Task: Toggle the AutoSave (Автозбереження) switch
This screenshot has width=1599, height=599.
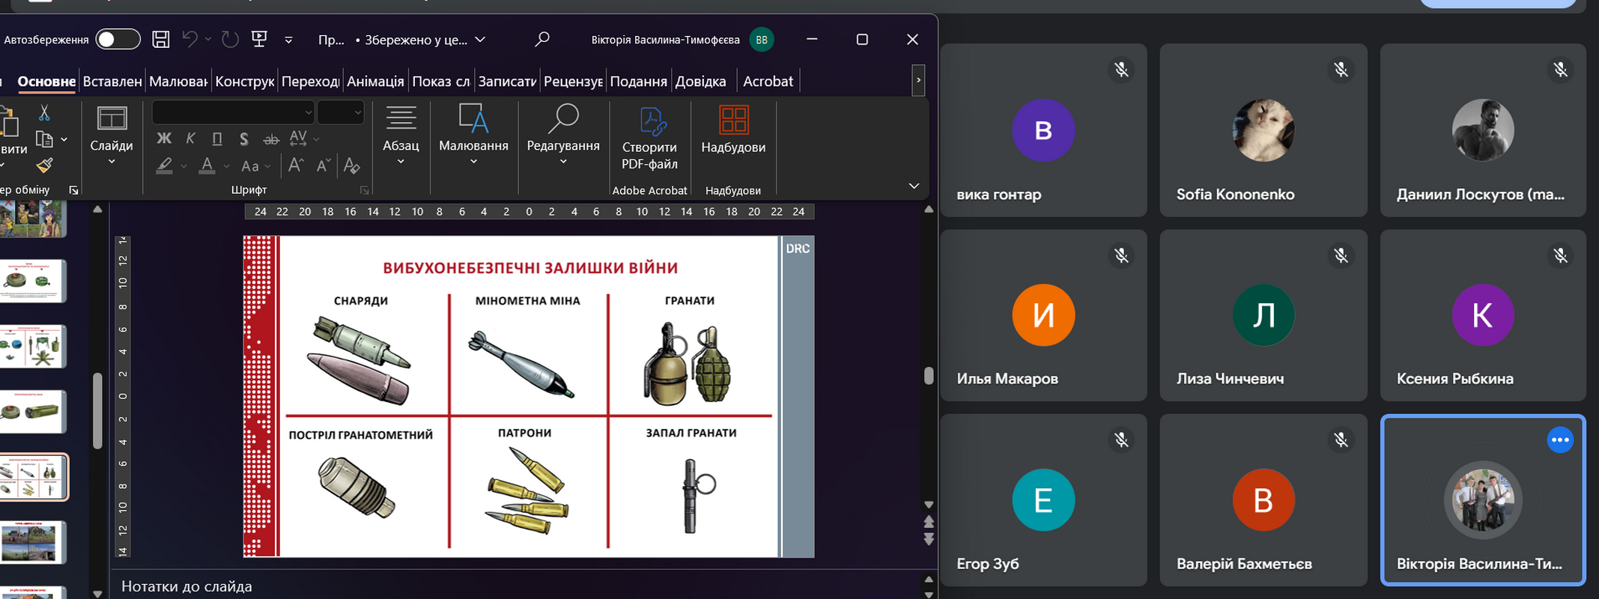Action: click(x=118, y=40)
